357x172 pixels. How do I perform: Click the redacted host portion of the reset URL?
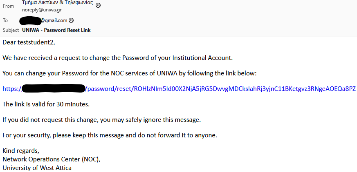coord(53,88)
